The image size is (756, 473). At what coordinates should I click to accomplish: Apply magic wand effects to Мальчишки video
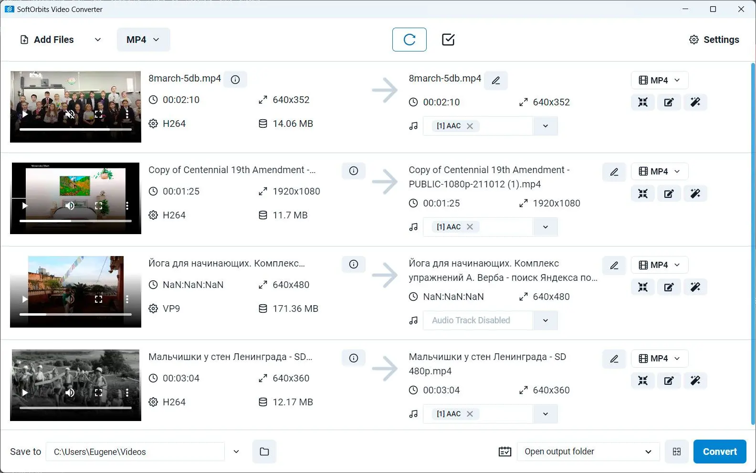point(695,380)
